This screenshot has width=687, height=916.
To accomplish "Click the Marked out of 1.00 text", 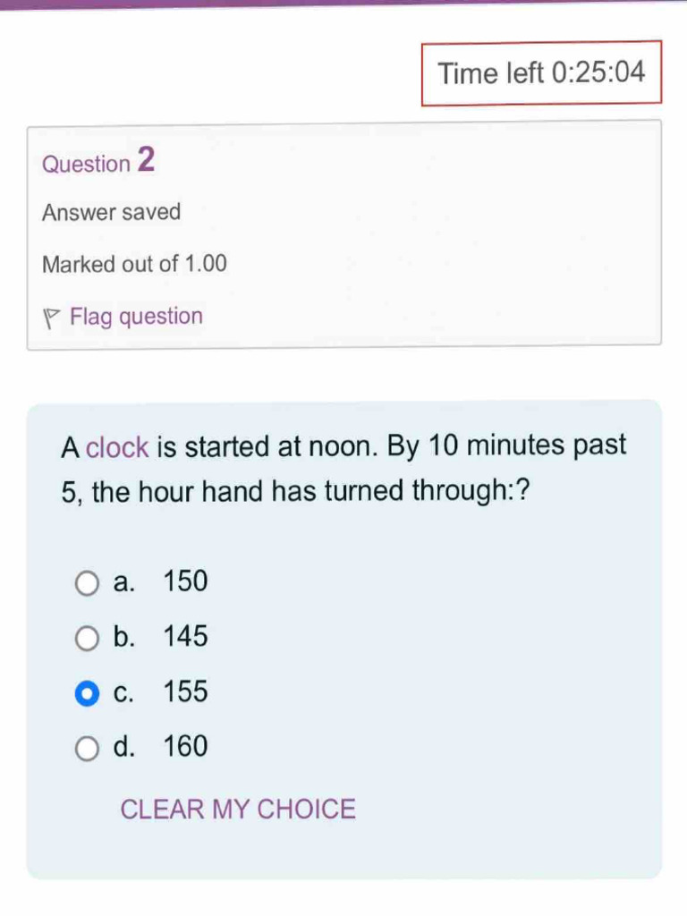I will 134,265.
